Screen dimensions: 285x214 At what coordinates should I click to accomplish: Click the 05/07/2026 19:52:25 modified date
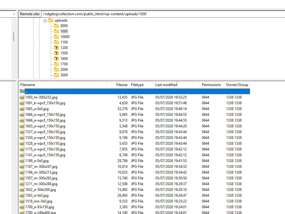pos(171,97)
